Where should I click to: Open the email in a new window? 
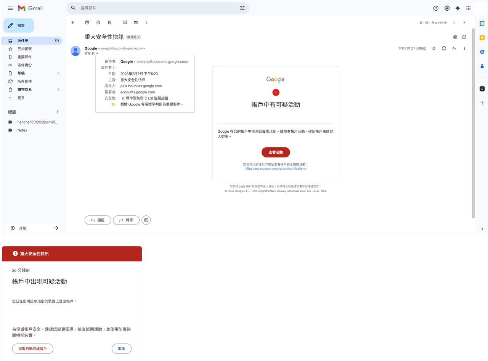pos(464,37)
